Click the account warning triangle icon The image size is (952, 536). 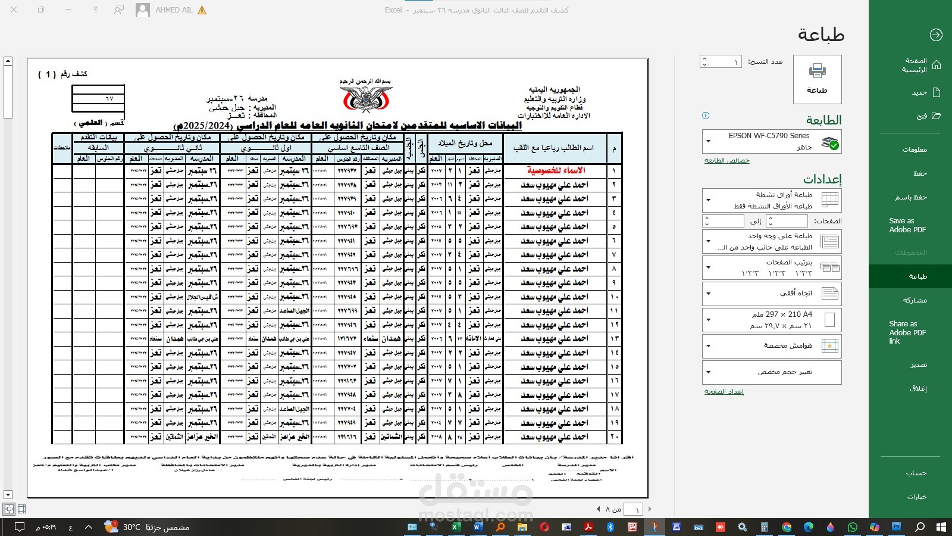[x=202, y=10]
